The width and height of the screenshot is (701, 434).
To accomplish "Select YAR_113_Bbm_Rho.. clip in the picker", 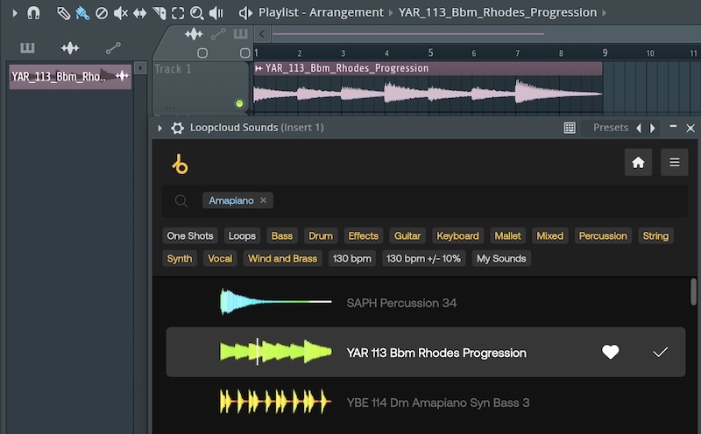I will [x=70, y=76].
